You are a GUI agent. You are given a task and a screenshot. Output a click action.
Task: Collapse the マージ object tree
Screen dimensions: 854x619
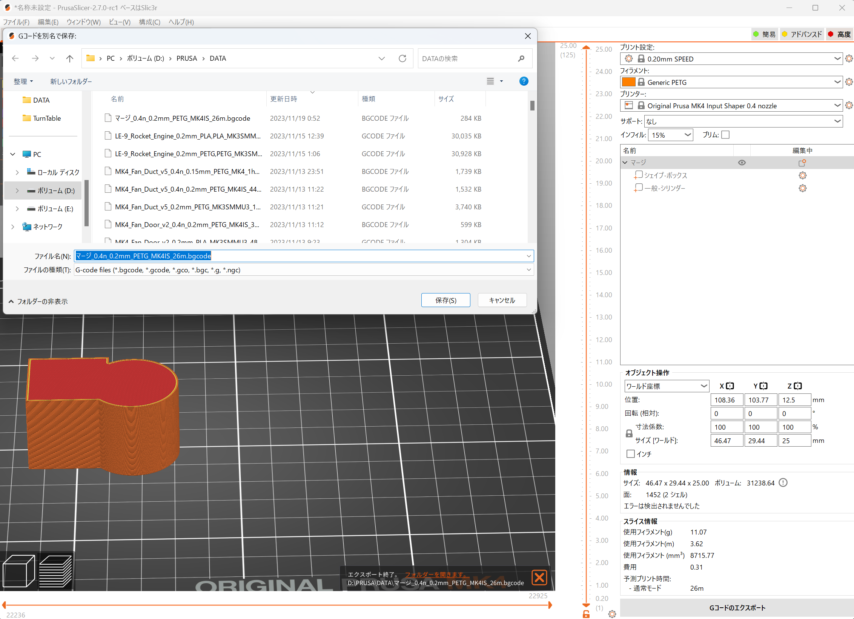(625, 163)
